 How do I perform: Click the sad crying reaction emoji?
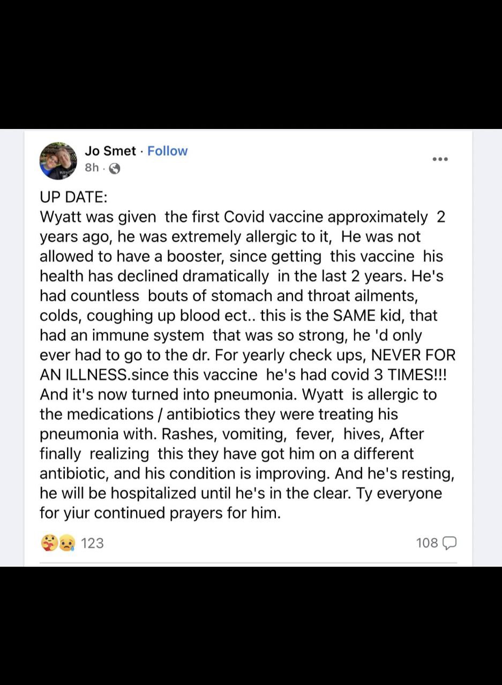[x=66, y=543]
